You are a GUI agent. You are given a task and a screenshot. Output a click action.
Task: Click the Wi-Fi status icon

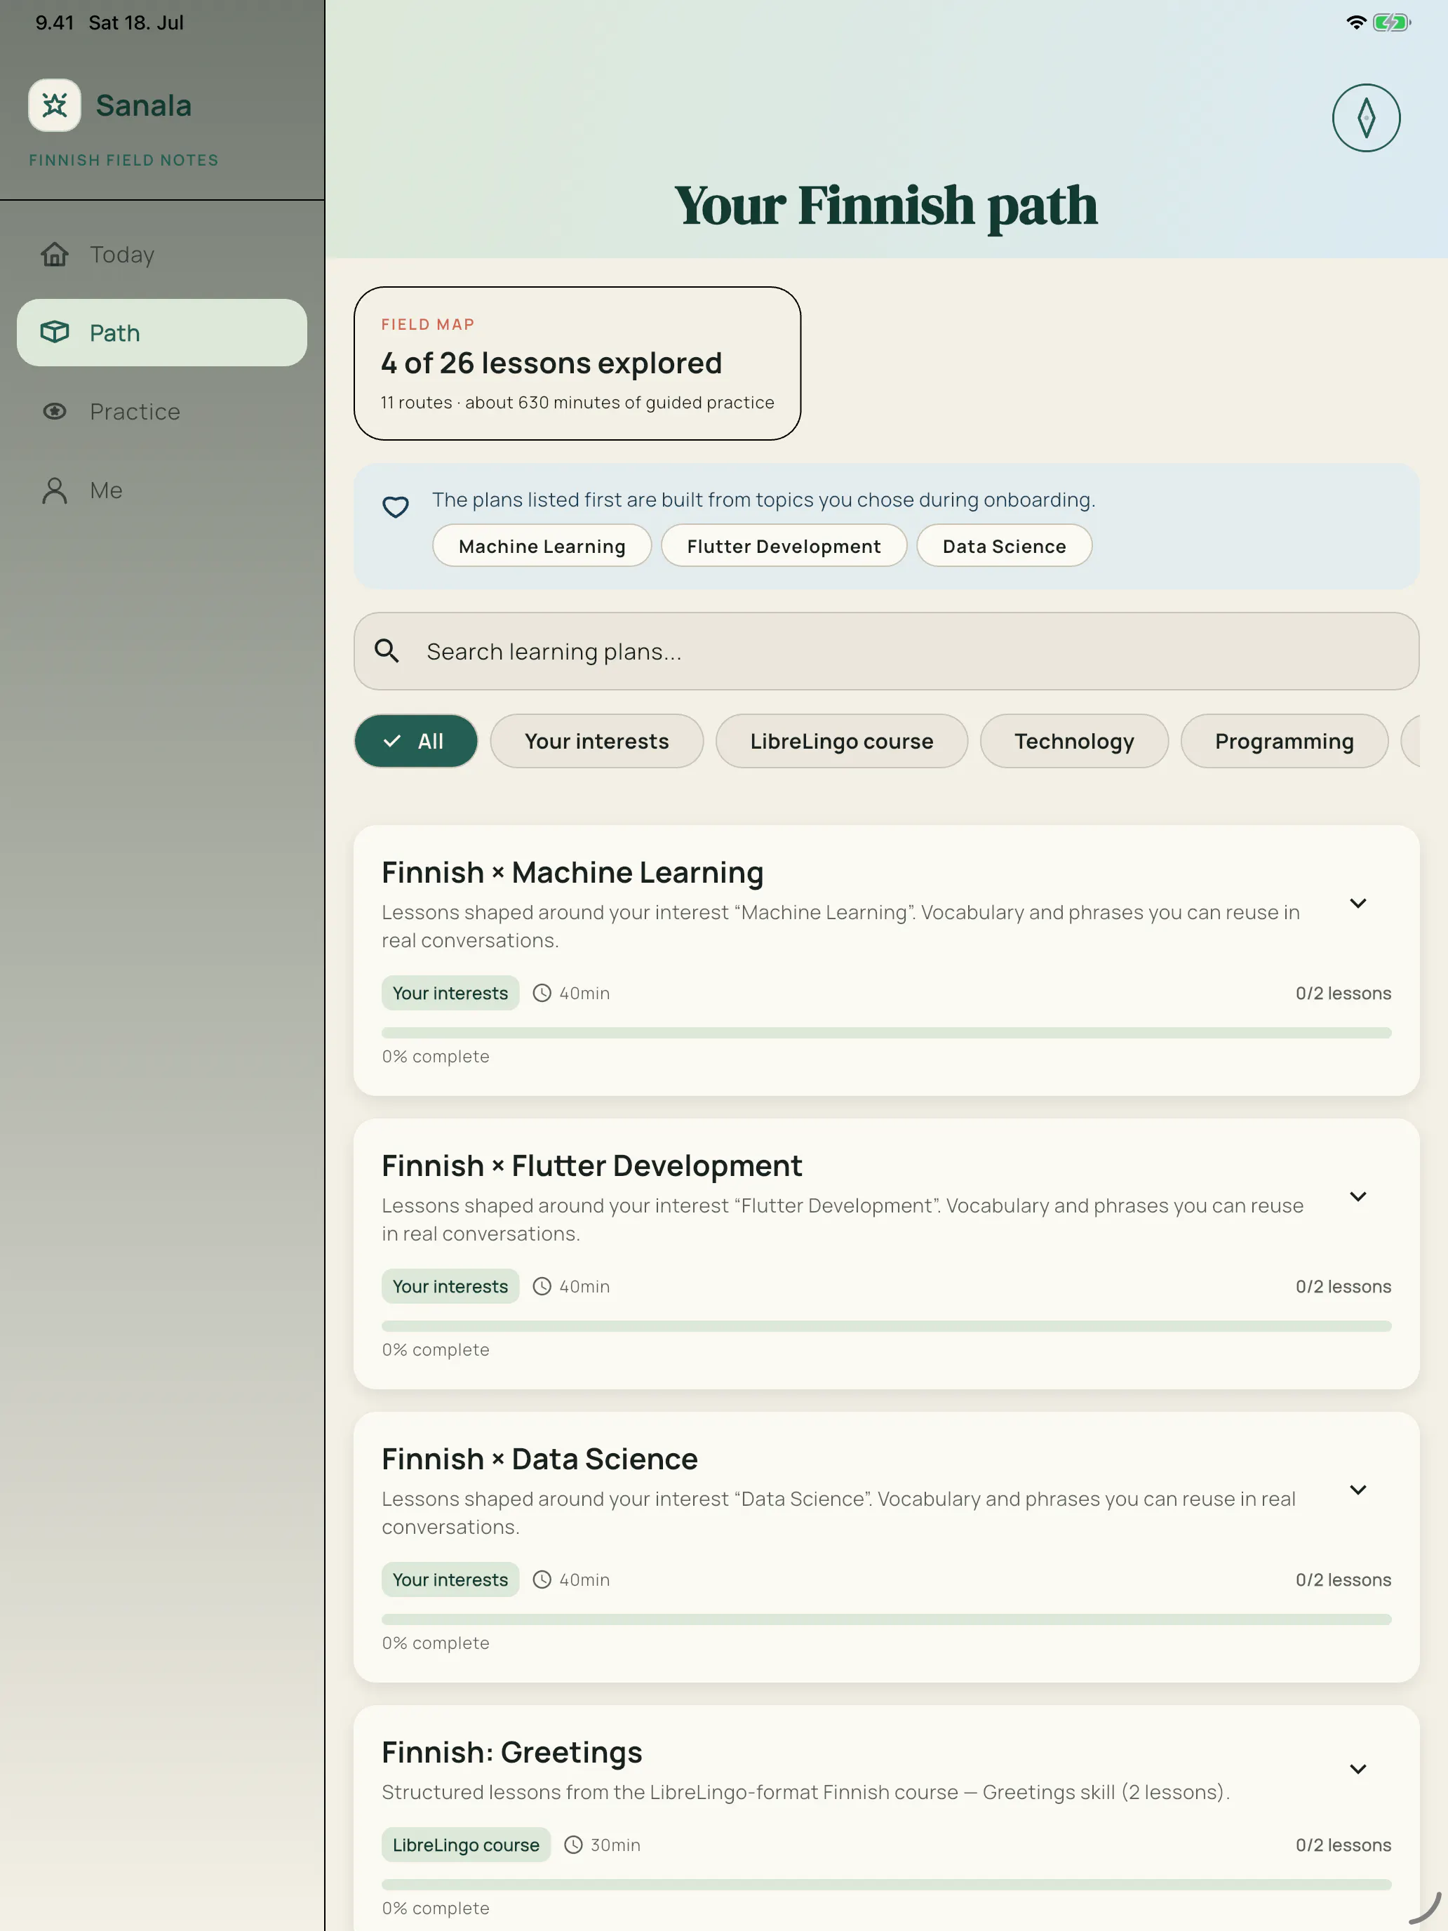[1355, 22]
